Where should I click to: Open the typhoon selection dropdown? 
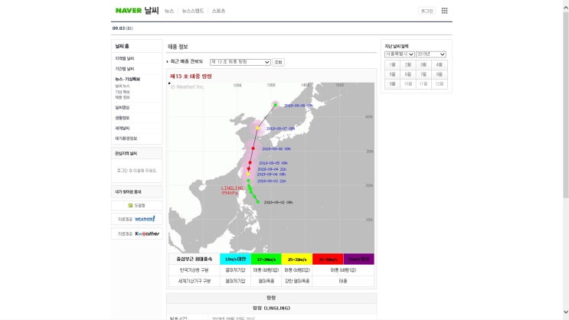click(240, 62)
